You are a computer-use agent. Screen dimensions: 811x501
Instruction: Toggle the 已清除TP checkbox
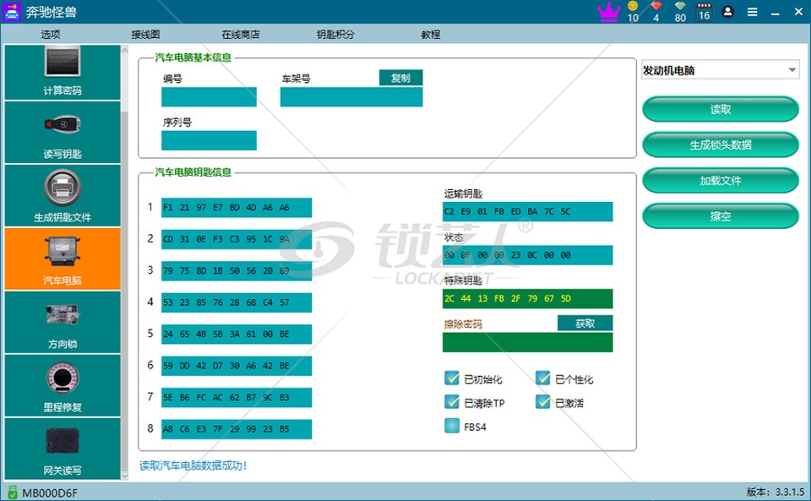click(451, 402)
